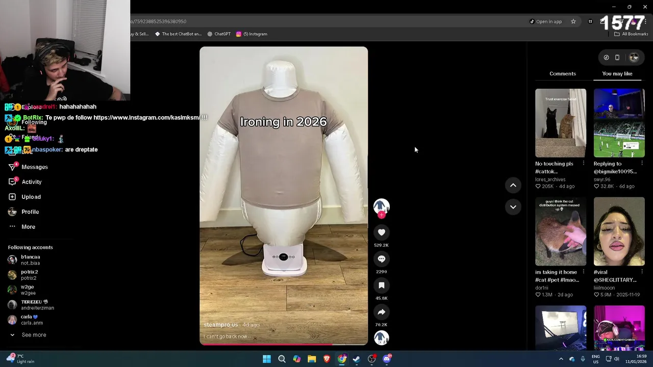This screenshot has width=653, height=367.
Task: Open Profile in the sidebar
Action: coord(24,212)
